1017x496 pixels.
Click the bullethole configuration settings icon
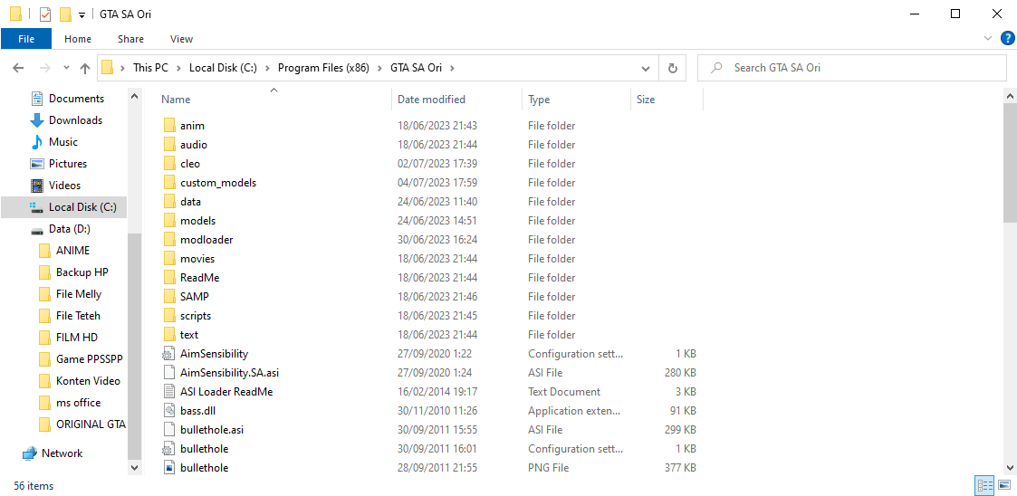[169, 449]
